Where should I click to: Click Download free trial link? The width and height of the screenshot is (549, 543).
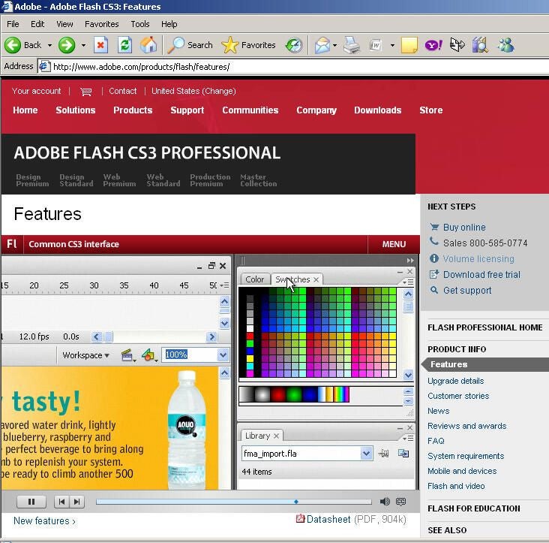(481, 274)
